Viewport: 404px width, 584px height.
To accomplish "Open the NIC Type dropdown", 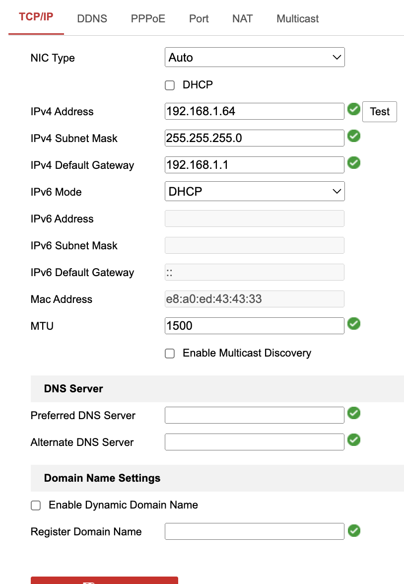I will (x=254, y=58).
